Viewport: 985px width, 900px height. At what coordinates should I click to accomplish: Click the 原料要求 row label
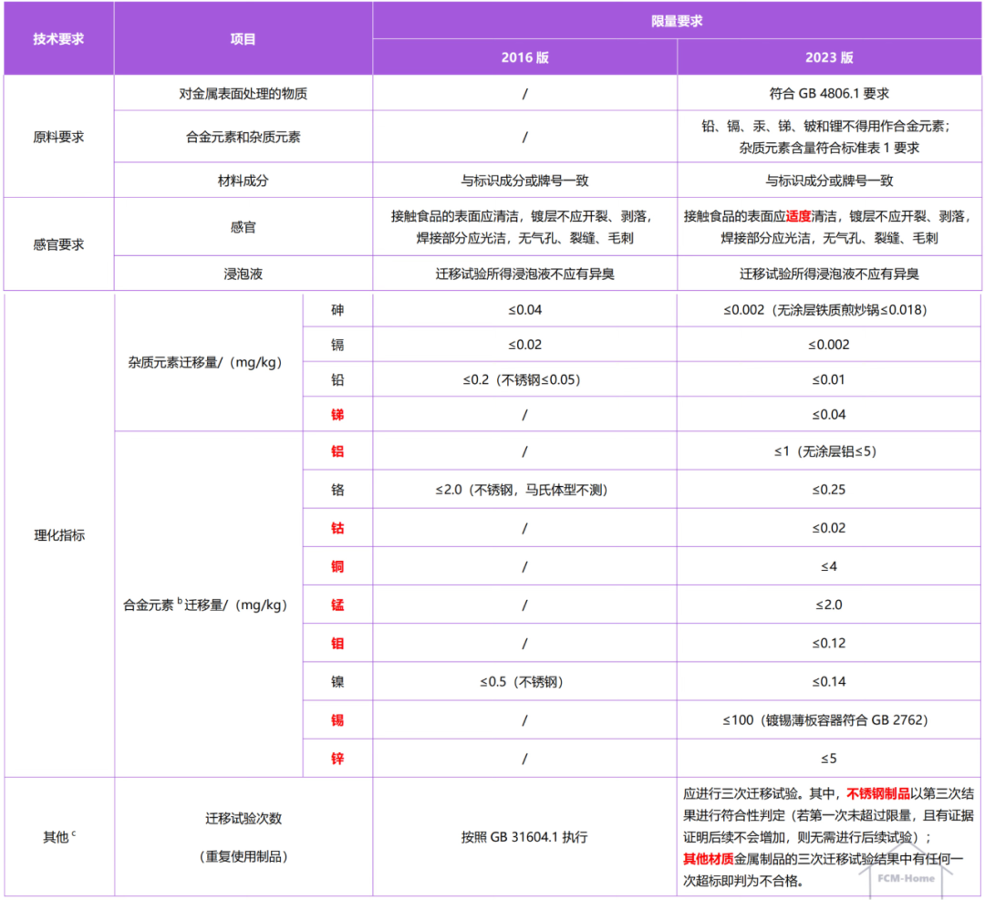pyautogui.click(x=57, y=135)
